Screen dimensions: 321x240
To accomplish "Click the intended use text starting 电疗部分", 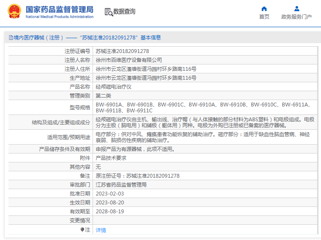I will (203, 137).
